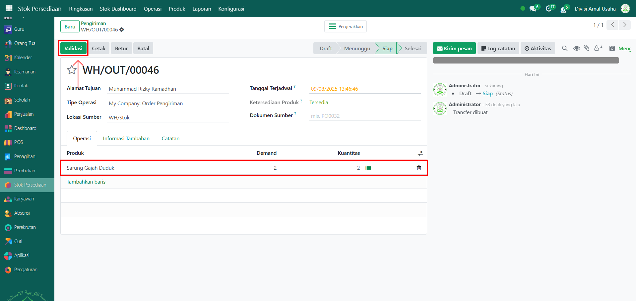Toggle the eye follow icon in chatter
This screenshot has width=636, height=301.
[577, 48]
